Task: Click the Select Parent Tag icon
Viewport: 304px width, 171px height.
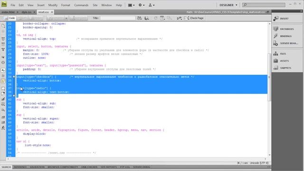Action: (x=3, y=57)
